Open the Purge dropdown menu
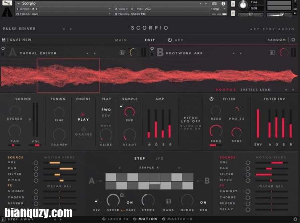This screenshot has width=300, height=223. [x=218, y=9]
